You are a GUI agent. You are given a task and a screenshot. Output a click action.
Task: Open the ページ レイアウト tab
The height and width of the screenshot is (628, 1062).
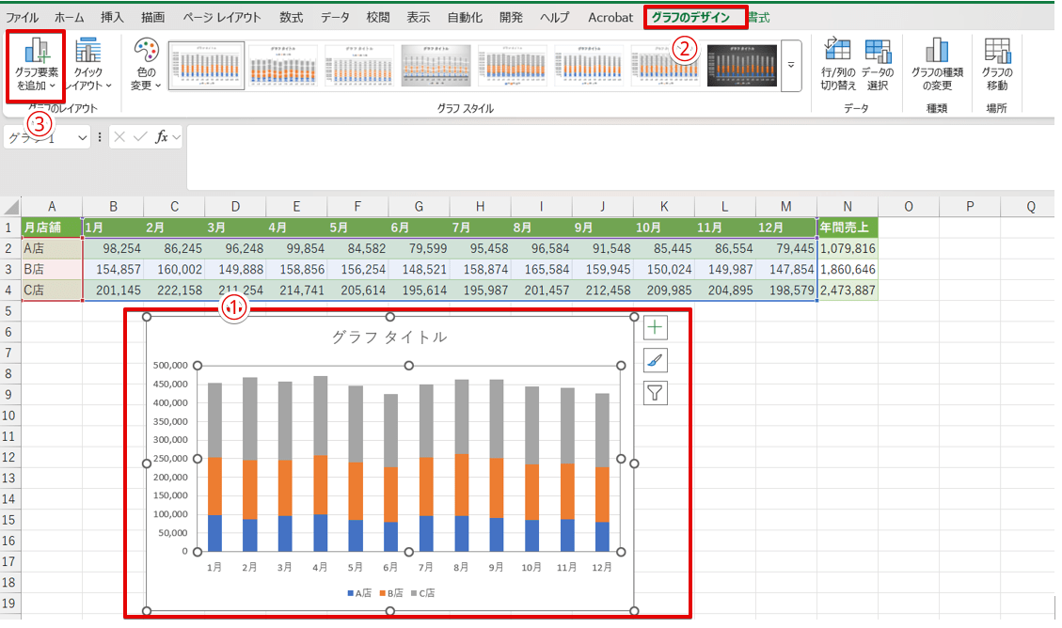tap(221, 18)
